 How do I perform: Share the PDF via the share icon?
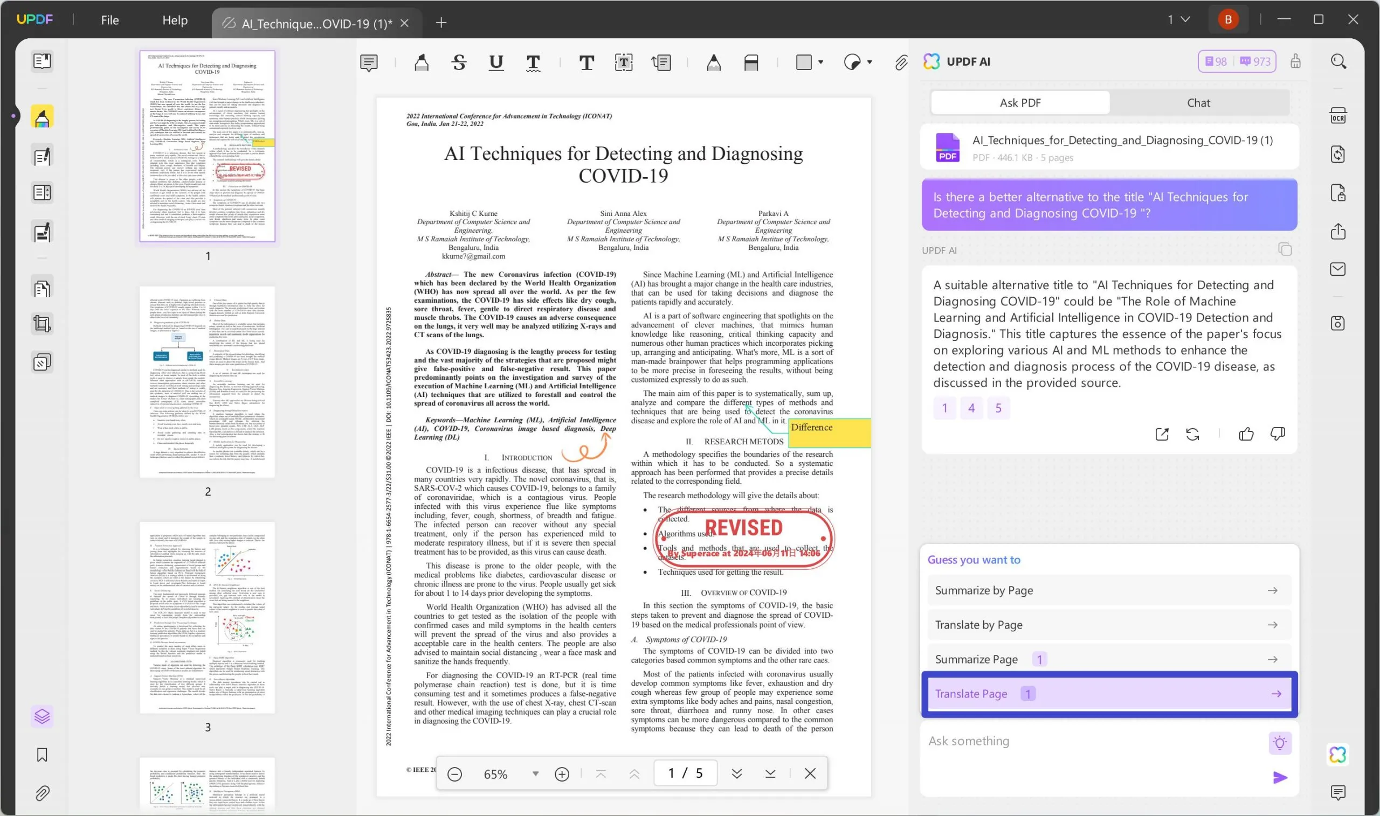point(1339,231)
